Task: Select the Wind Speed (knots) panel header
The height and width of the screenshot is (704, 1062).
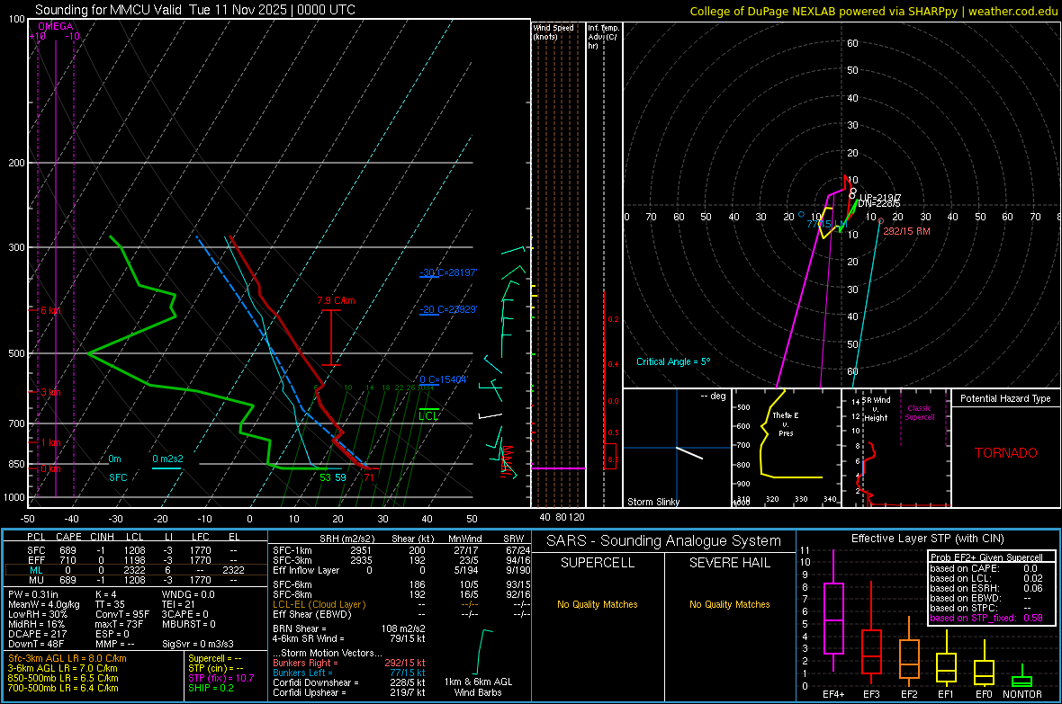Action: coord(553,31)
